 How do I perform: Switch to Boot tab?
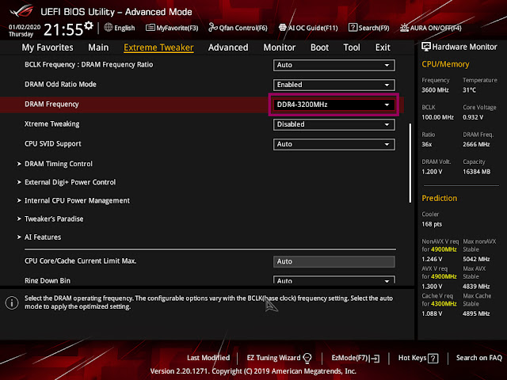click(319, 47)
